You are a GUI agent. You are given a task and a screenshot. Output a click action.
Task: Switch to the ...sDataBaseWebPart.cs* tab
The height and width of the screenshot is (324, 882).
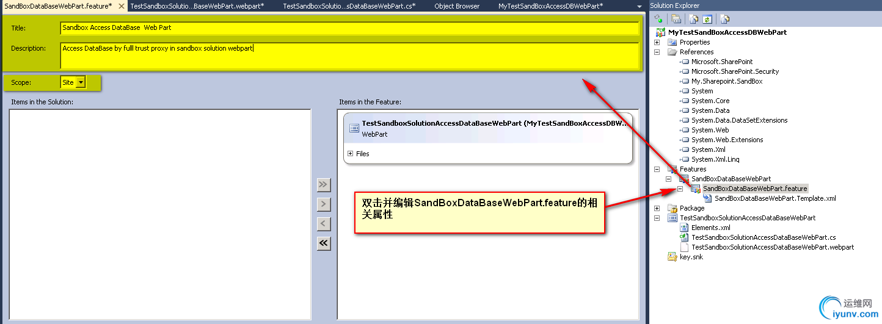[x=349, y=5]
